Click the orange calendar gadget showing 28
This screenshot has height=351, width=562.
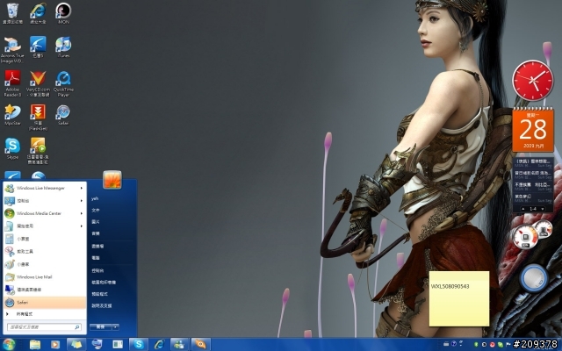pyautogui.click(x=533, y=130)
